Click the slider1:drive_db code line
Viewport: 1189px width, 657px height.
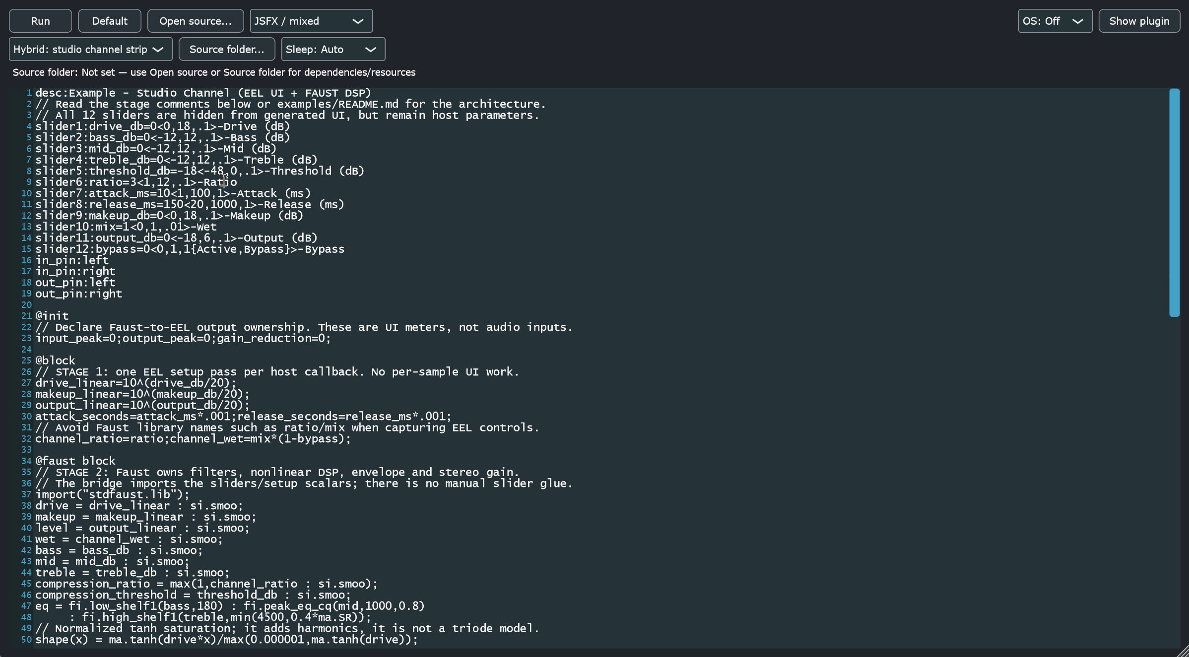[162, 126]
